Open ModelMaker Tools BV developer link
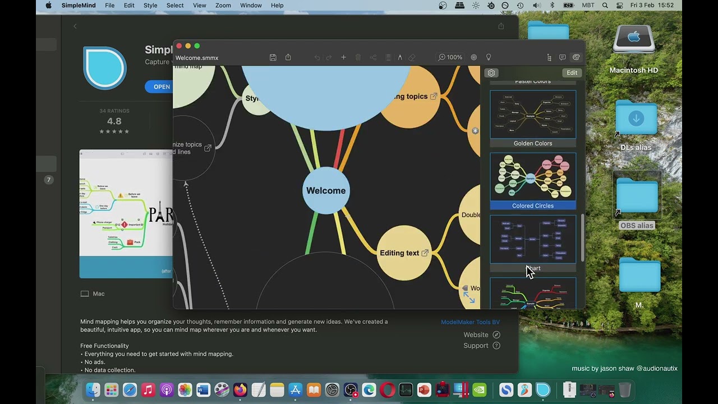 pyautogui.click(x=470, y=322)
